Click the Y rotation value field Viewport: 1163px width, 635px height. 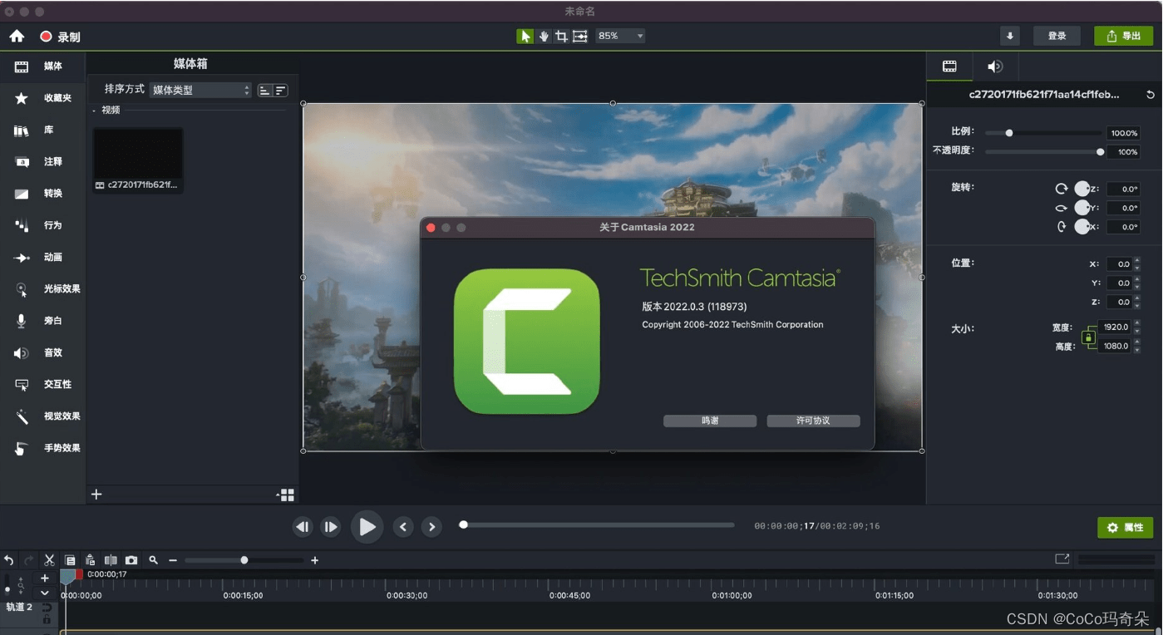pos(1123,208)
